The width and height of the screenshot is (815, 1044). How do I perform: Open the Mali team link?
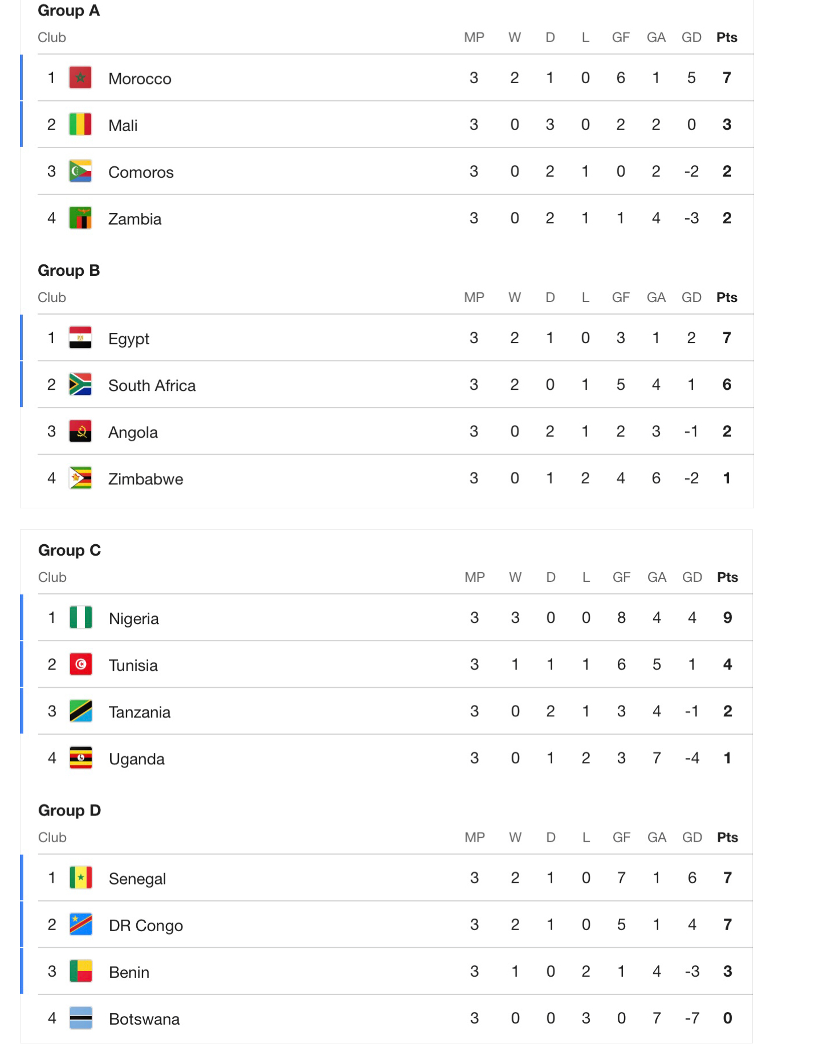pos(123,125)
